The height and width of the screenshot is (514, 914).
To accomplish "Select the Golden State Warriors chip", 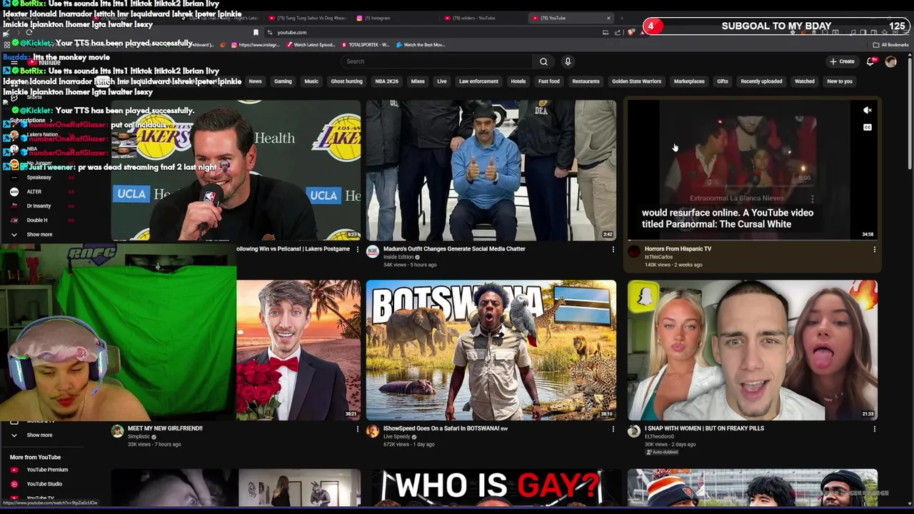I will pyautogui.click(x=636, y=81).
